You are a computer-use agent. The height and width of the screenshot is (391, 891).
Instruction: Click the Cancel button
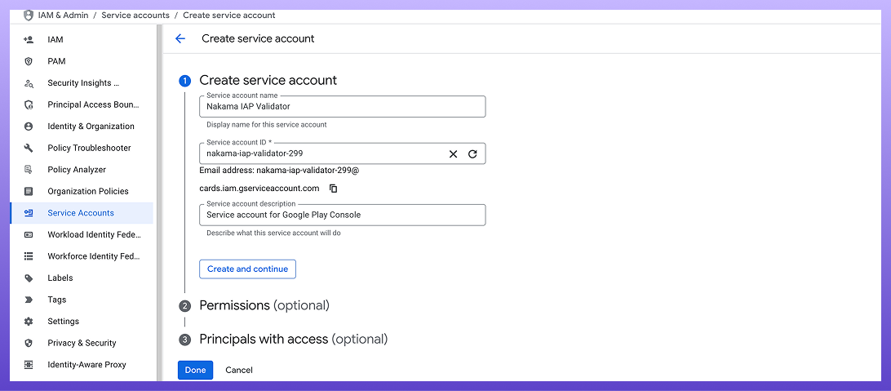(x=238, y=370)
